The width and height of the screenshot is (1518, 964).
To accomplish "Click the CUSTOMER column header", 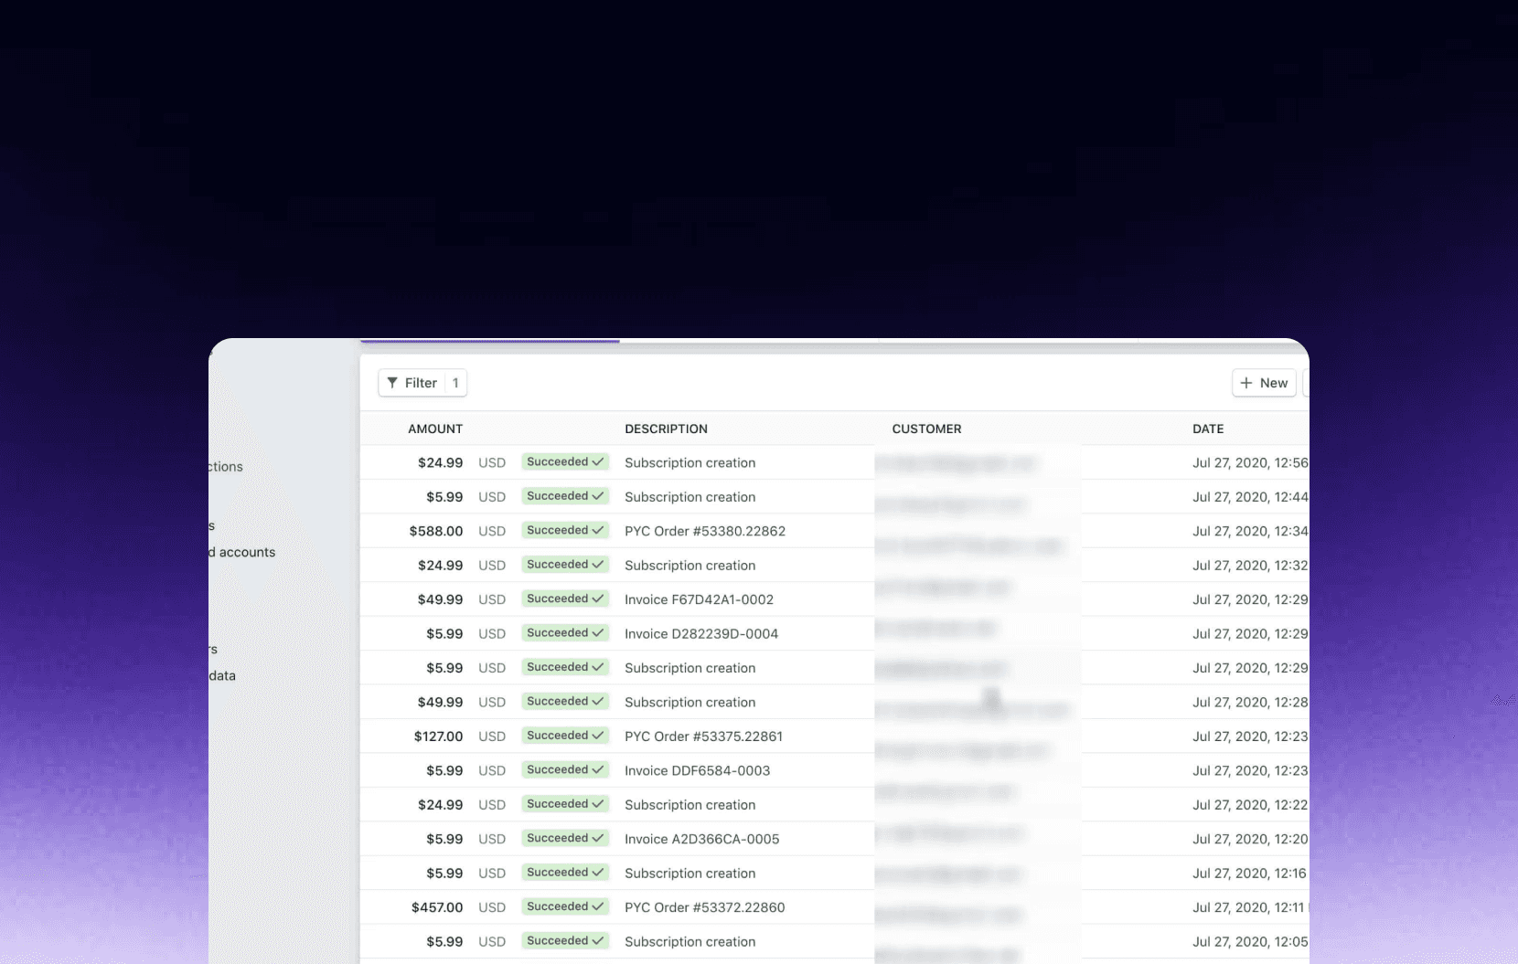I will 926,429.
